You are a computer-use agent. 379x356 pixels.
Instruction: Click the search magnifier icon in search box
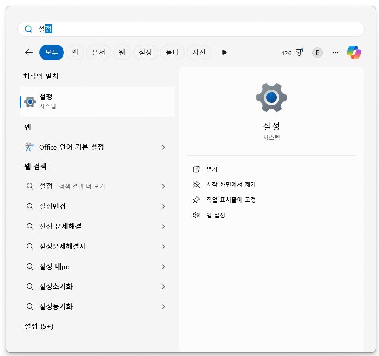pyautogui.click(x=29, y=29)
